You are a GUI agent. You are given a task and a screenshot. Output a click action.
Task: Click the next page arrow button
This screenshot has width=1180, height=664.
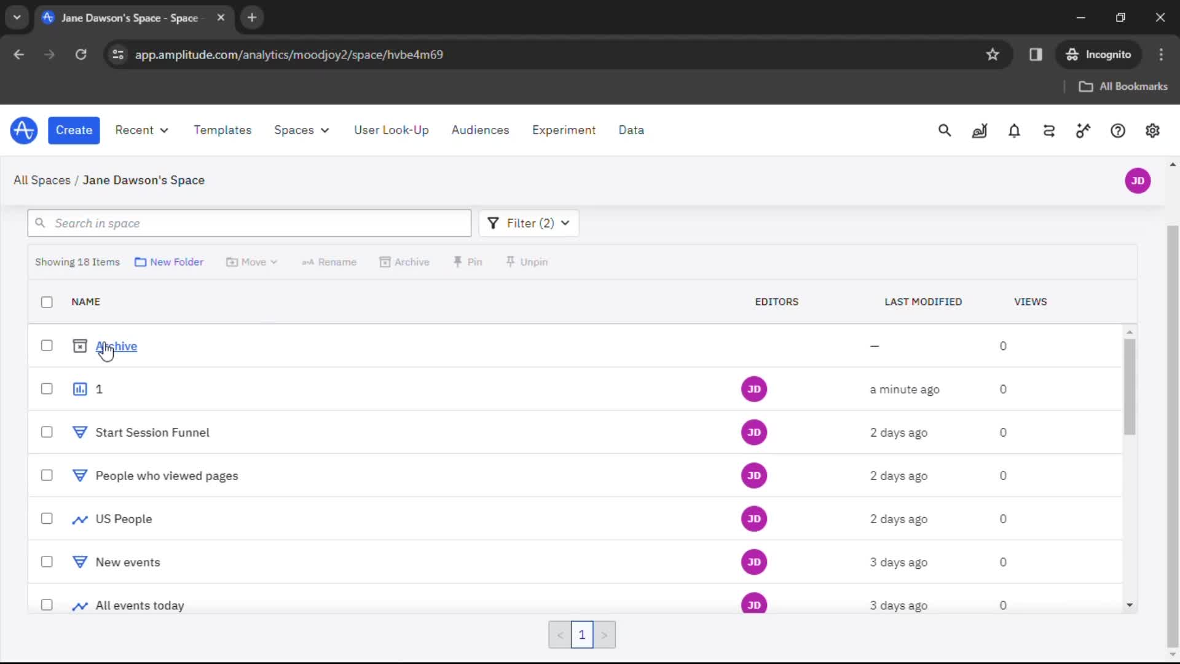click(605, 635)
